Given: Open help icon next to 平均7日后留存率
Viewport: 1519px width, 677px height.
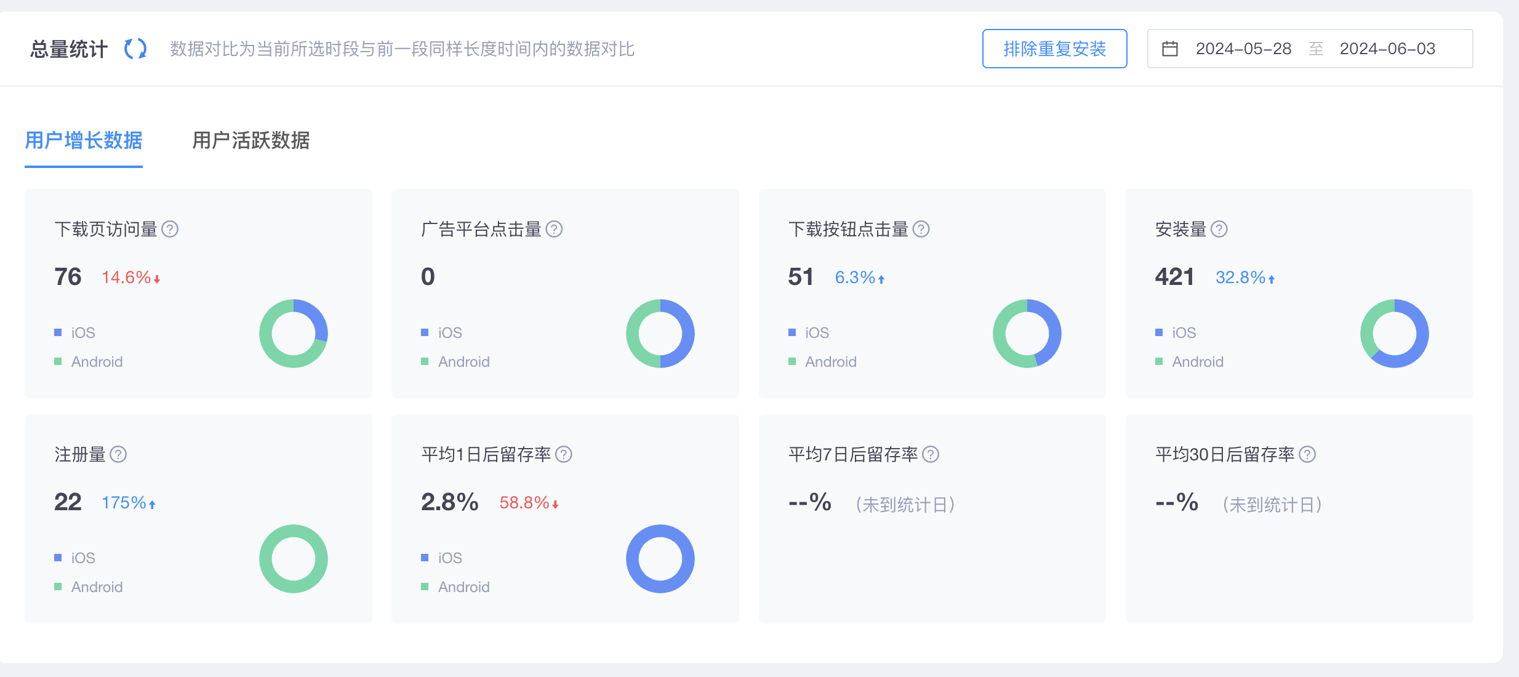Looking at the screenshot, I should pos(931,454).
